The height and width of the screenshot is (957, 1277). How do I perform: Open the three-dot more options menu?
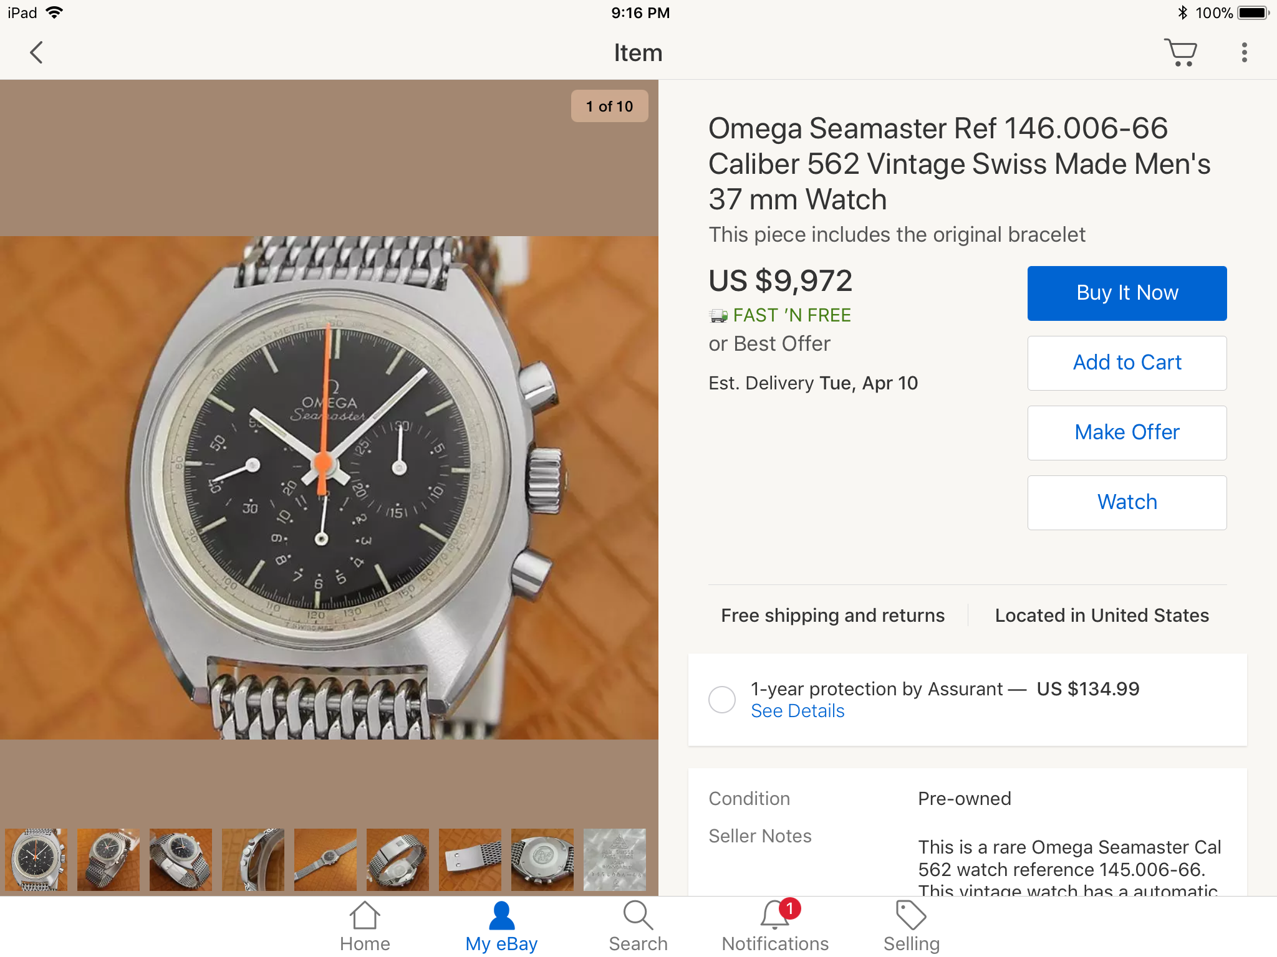(x=1244, y=53)
